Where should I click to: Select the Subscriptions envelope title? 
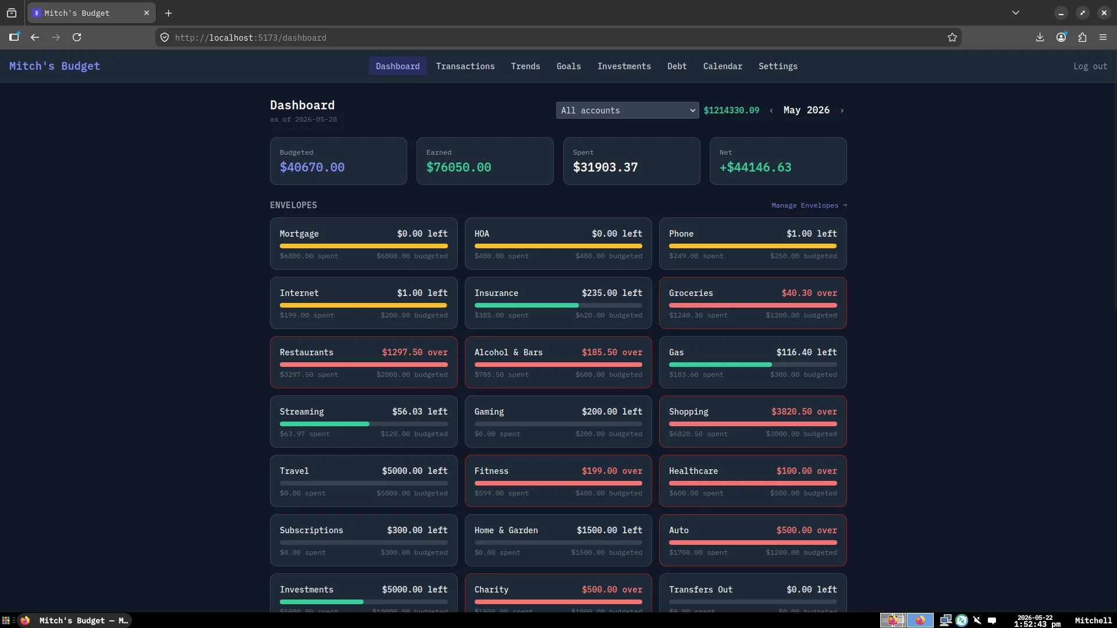point(311,530)
